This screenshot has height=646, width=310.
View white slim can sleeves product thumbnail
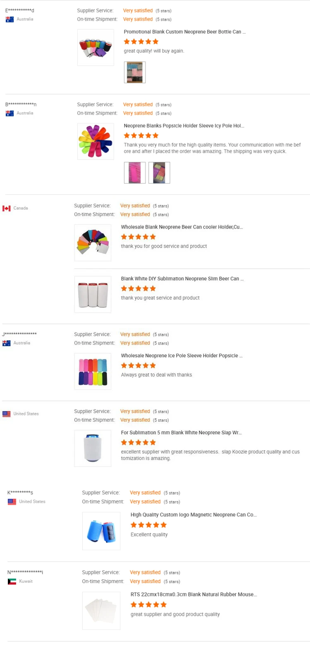[93, 294]
